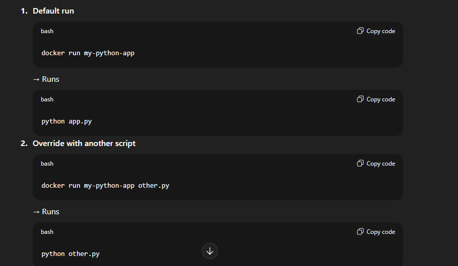Screen dimensions: 458x266
Task: Click "→ Runs" text under the override command
Action: 46,212
